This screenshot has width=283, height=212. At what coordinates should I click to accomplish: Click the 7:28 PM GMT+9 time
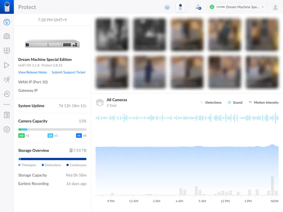[53, 20]
